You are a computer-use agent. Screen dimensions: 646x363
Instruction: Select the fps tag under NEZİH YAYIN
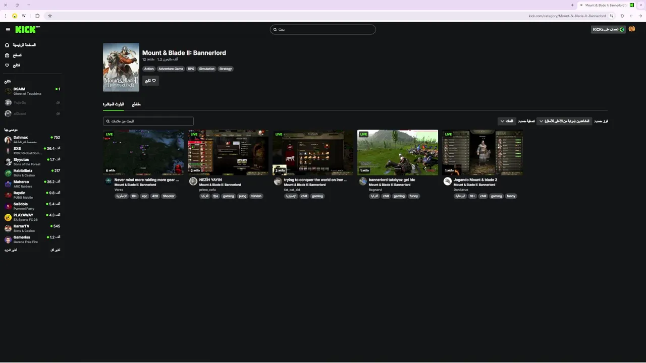pyautogui.click(x=216, y=196)
